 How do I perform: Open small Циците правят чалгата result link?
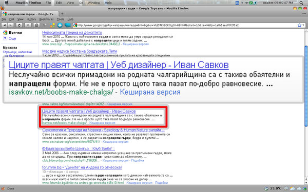pyautogui.click(x=89, y=111)
